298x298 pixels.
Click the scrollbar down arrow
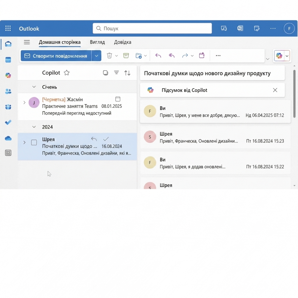pyautogui.click(x=295, y=185)
